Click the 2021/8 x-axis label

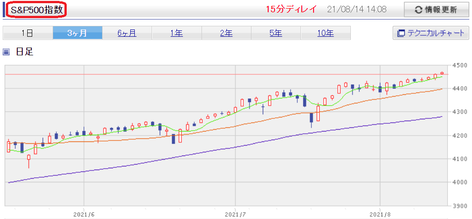[380, 214]
